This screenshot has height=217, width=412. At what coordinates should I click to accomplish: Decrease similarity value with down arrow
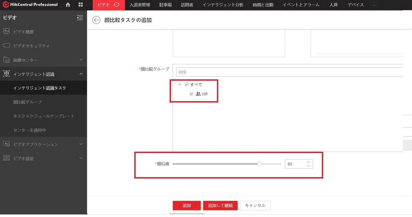coord(308,166)
